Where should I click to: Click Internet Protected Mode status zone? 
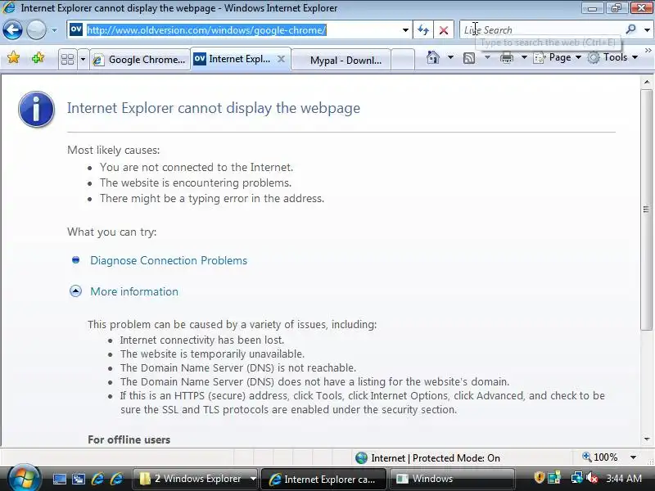click(427, 458)
